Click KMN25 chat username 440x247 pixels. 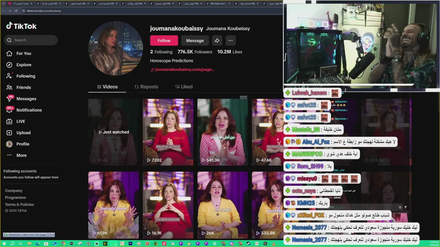point(306,203)
